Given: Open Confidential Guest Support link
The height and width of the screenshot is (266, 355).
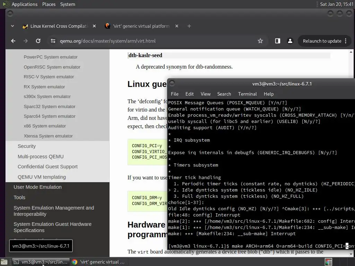Looking at the screenshot, I should (47, 167).
